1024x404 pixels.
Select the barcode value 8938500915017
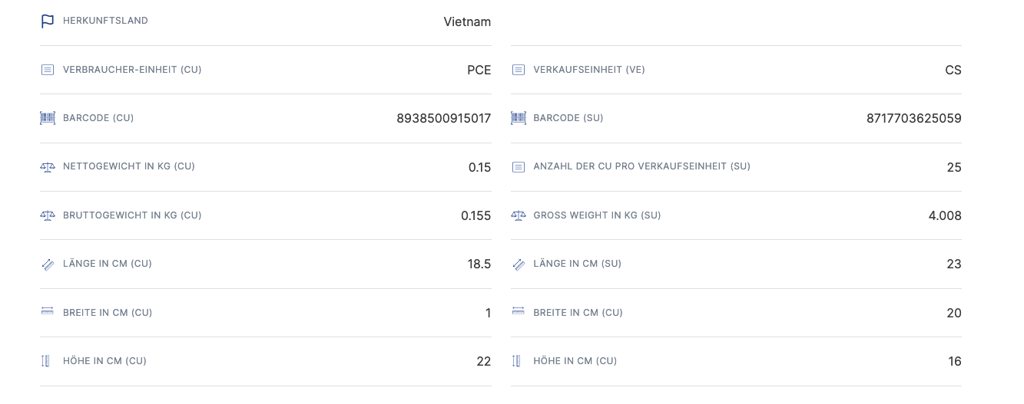point(444,118)
